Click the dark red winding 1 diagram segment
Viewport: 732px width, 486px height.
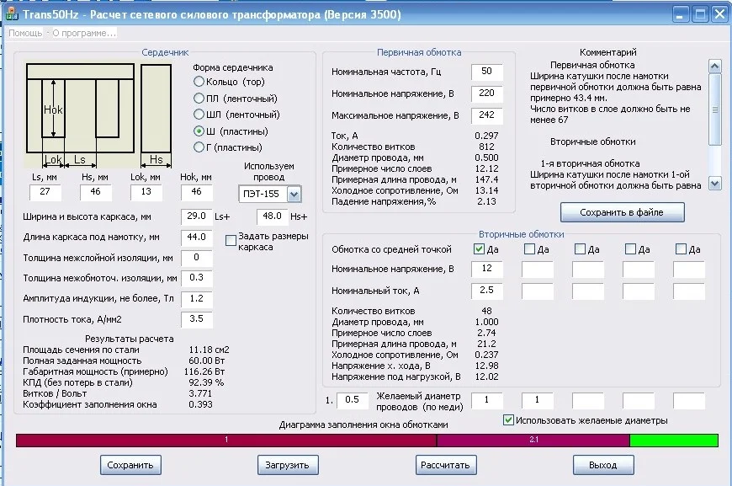point(226,441)
